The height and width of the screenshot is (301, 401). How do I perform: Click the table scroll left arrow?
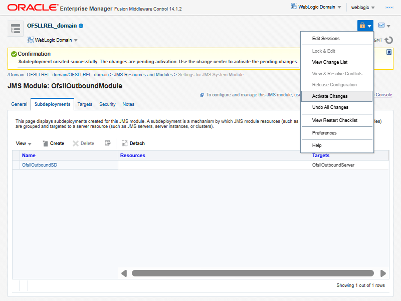pos(124,273)
